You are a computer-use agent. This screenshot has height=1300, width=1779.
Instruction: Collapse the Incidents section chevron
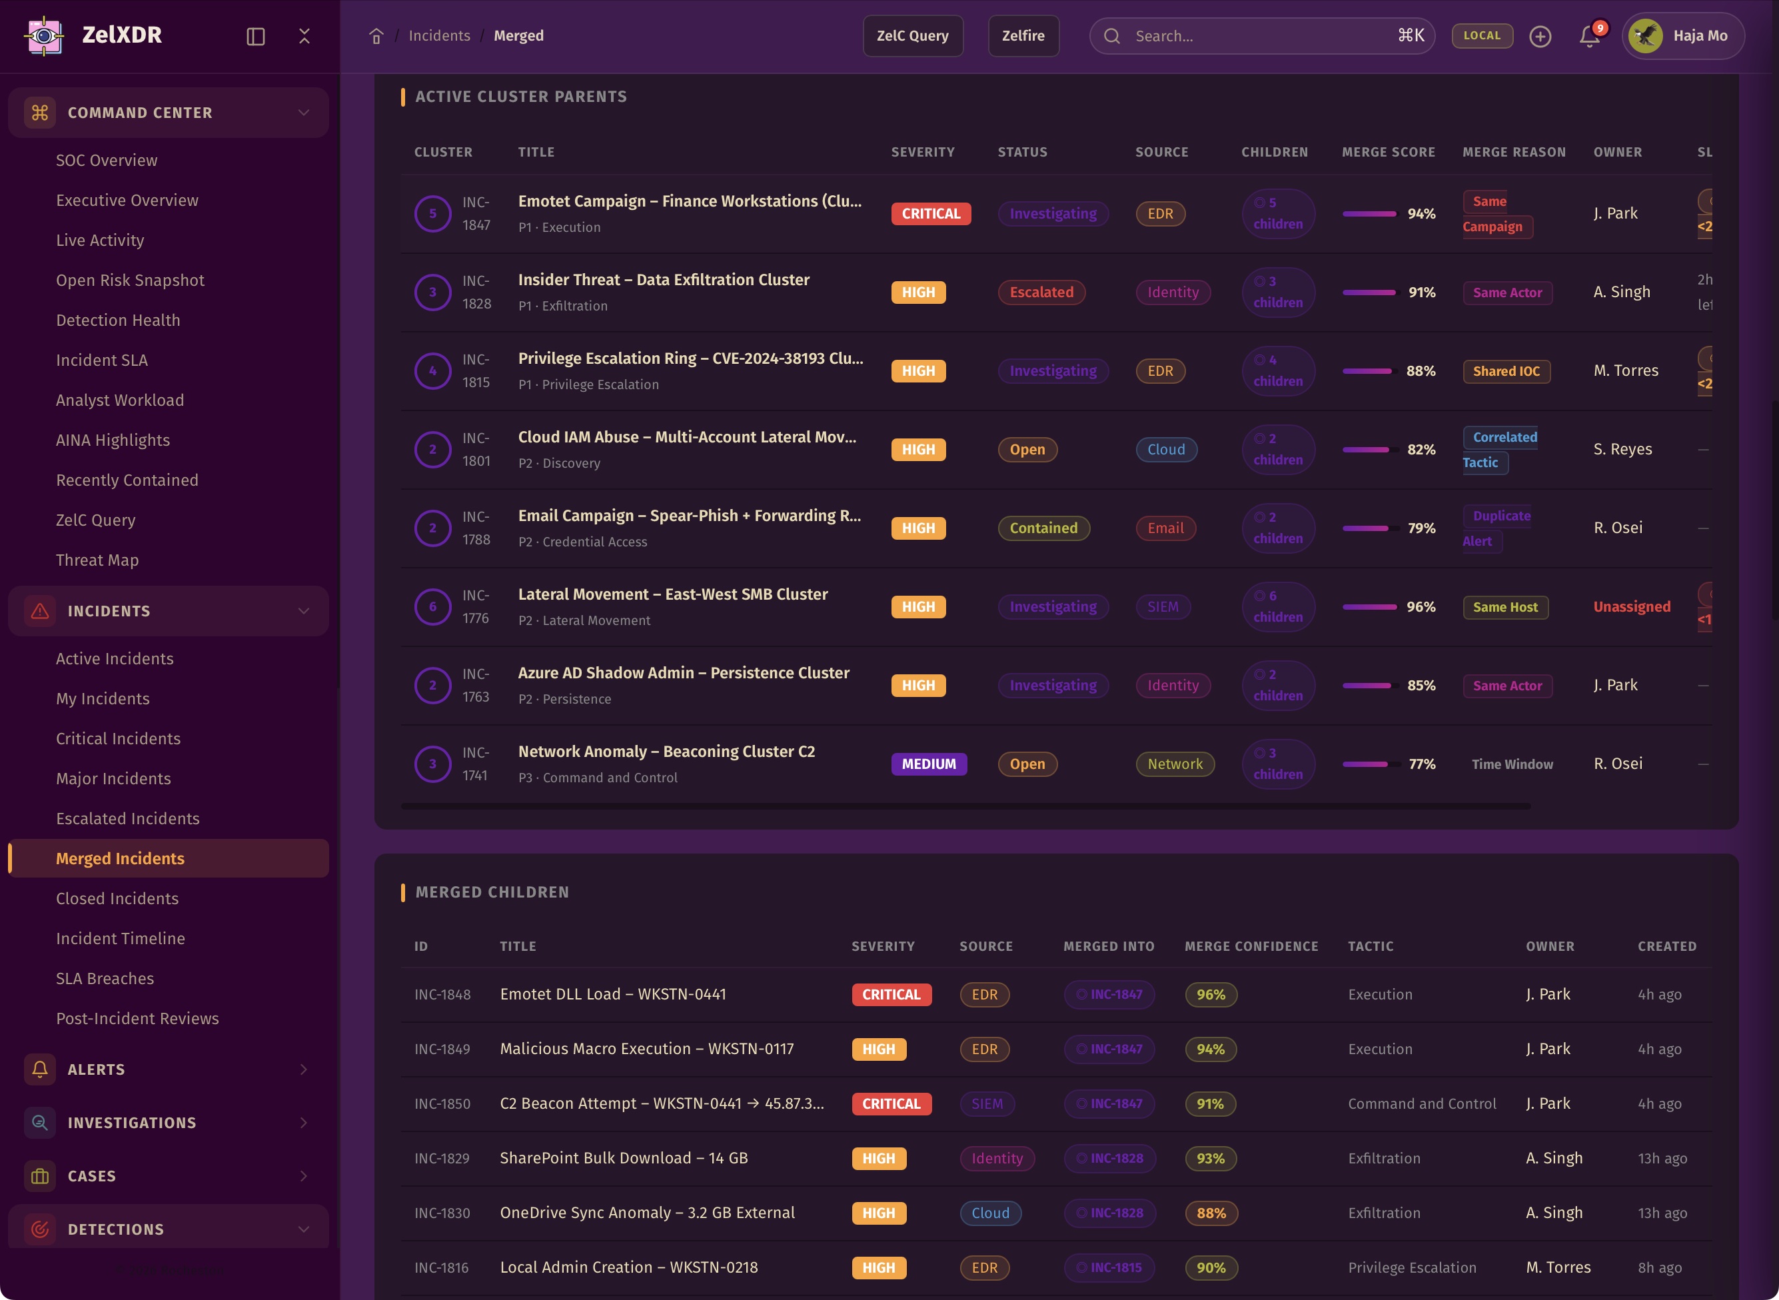point(303,610)
